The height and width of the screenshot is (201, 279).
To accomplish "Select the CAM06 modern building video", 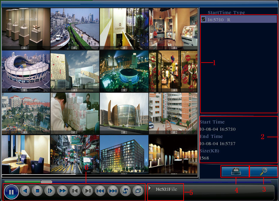I will point(75,71).
